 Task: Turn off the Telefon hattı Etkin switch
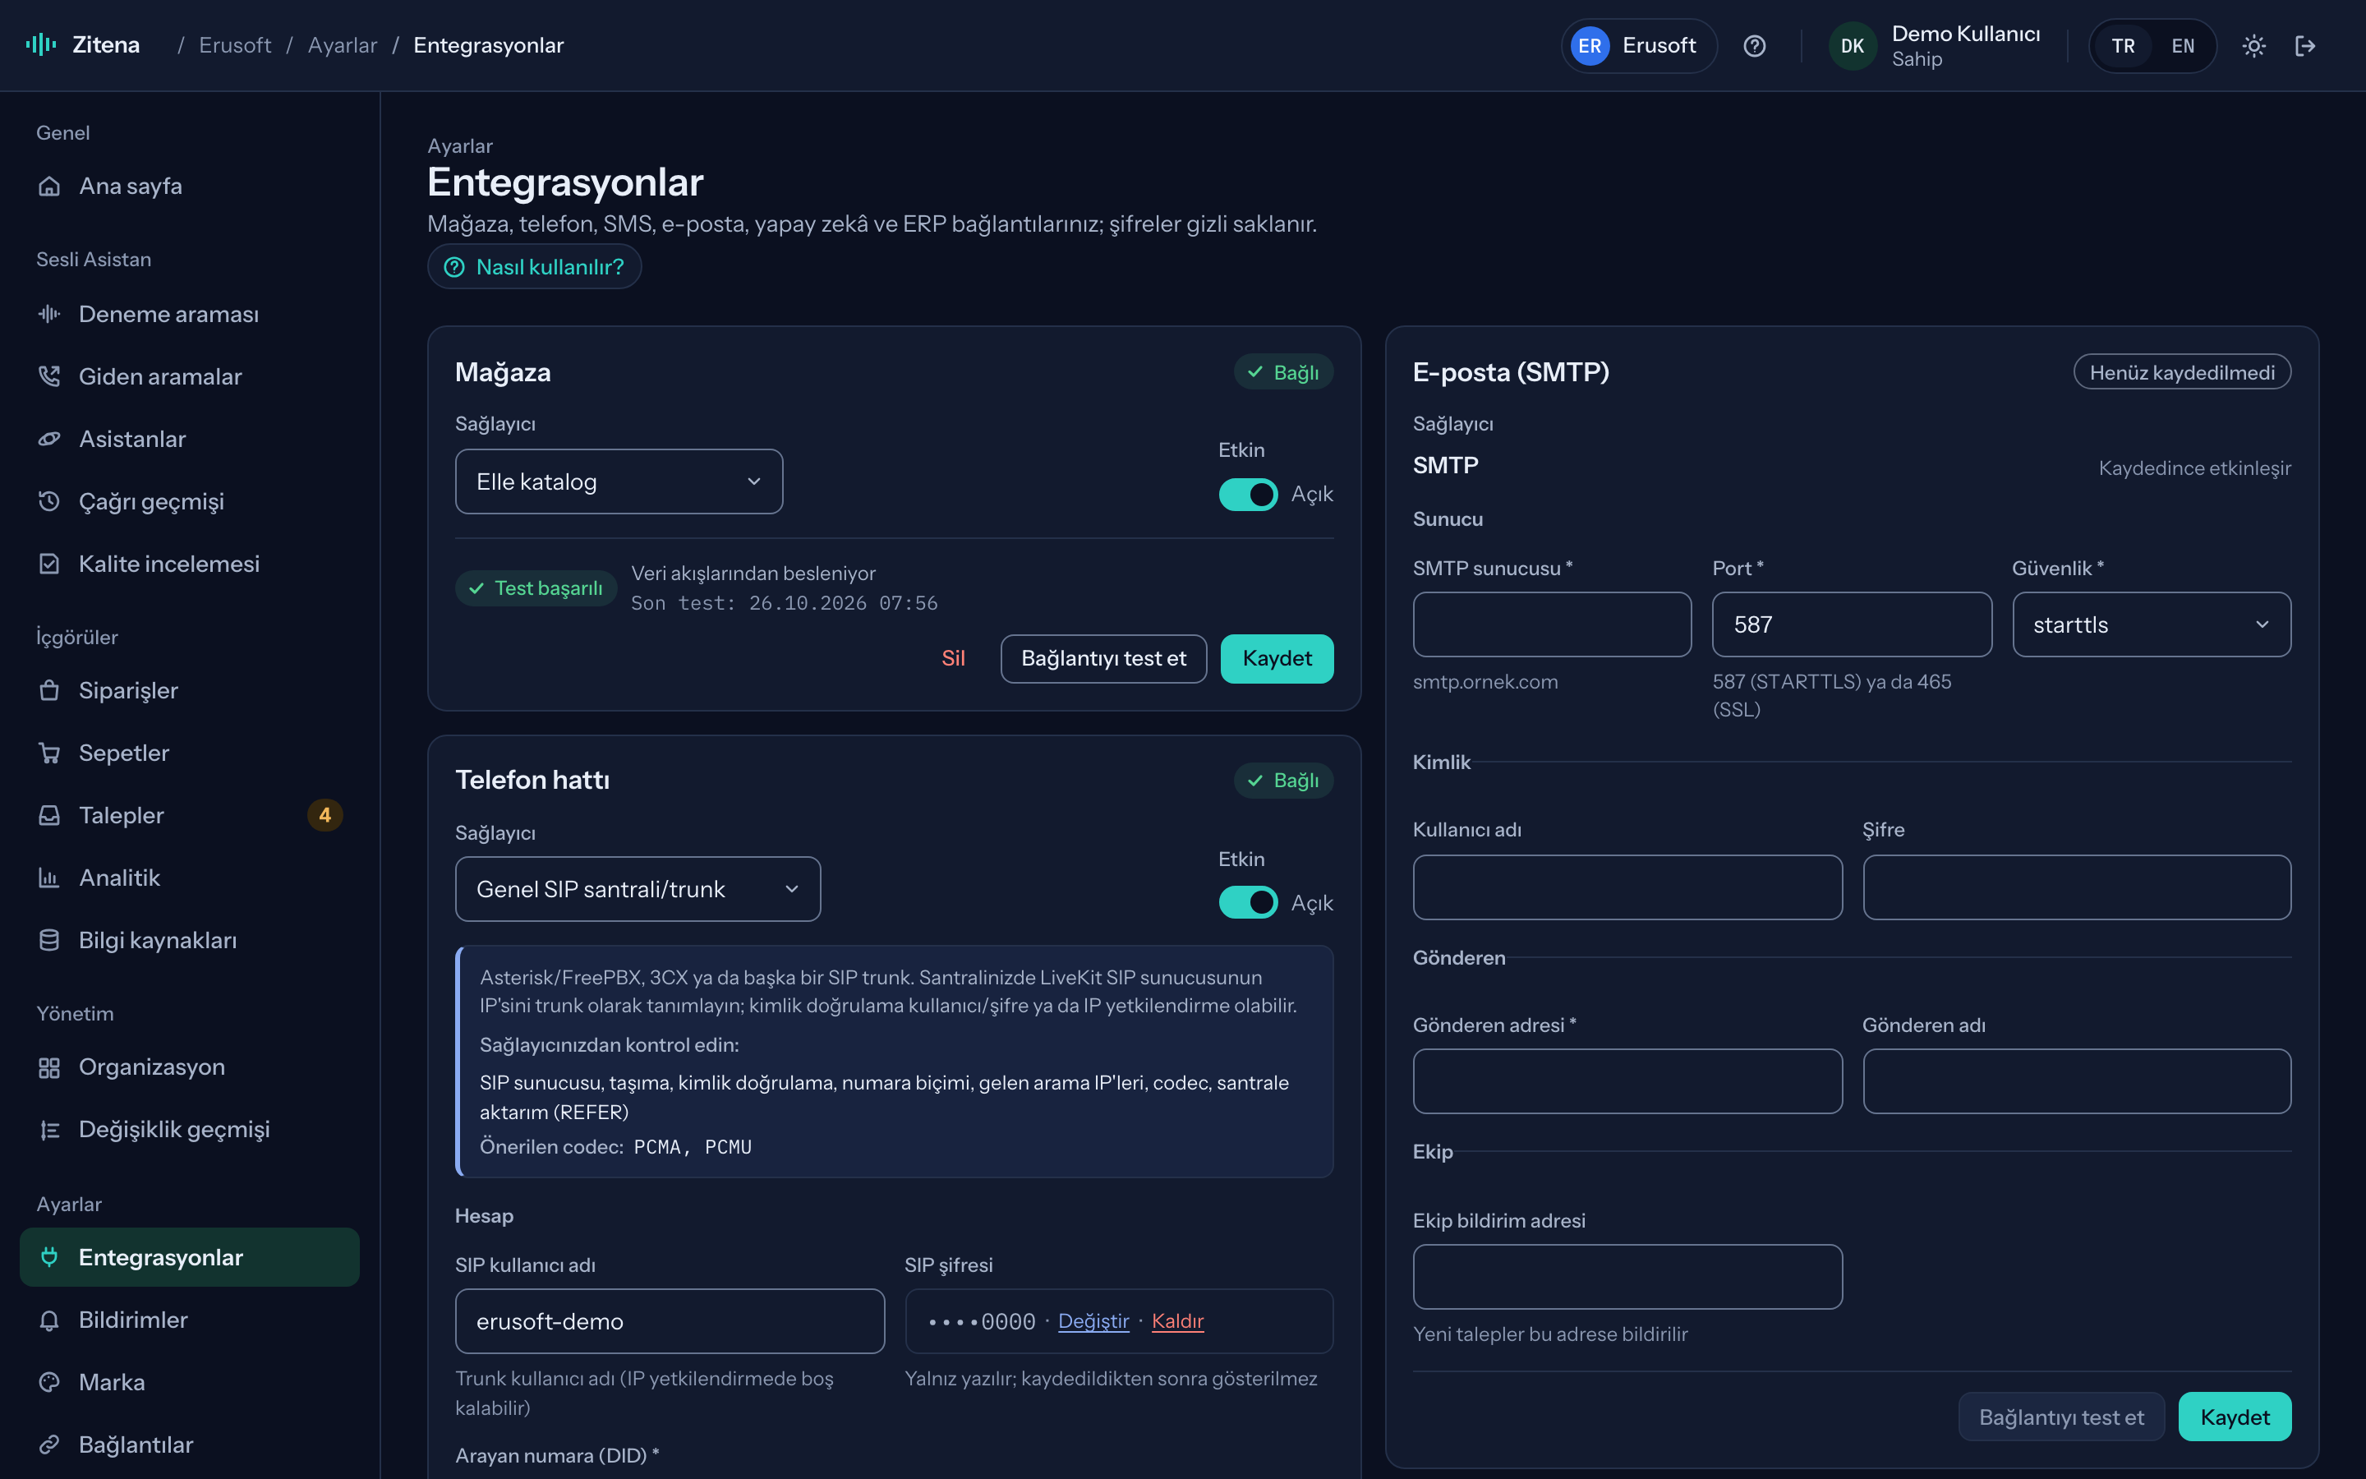(1248, 902)
